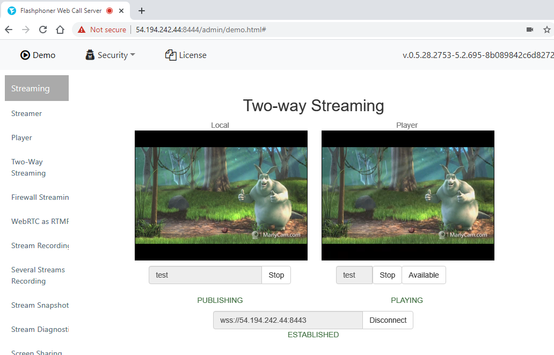Click the Local video preview
The image size is (554, 355).
tap(221, 195)
